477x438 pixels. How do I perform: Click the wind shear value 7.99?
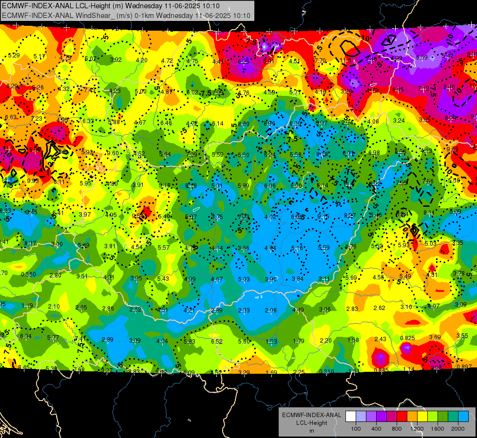[218, 92]
